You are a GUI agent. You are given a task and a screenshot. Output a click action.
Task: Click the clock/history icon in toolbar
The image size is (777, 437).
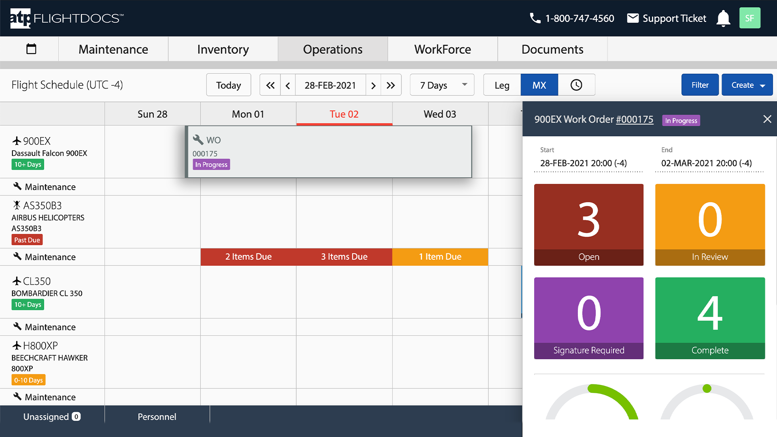point(576,85)
